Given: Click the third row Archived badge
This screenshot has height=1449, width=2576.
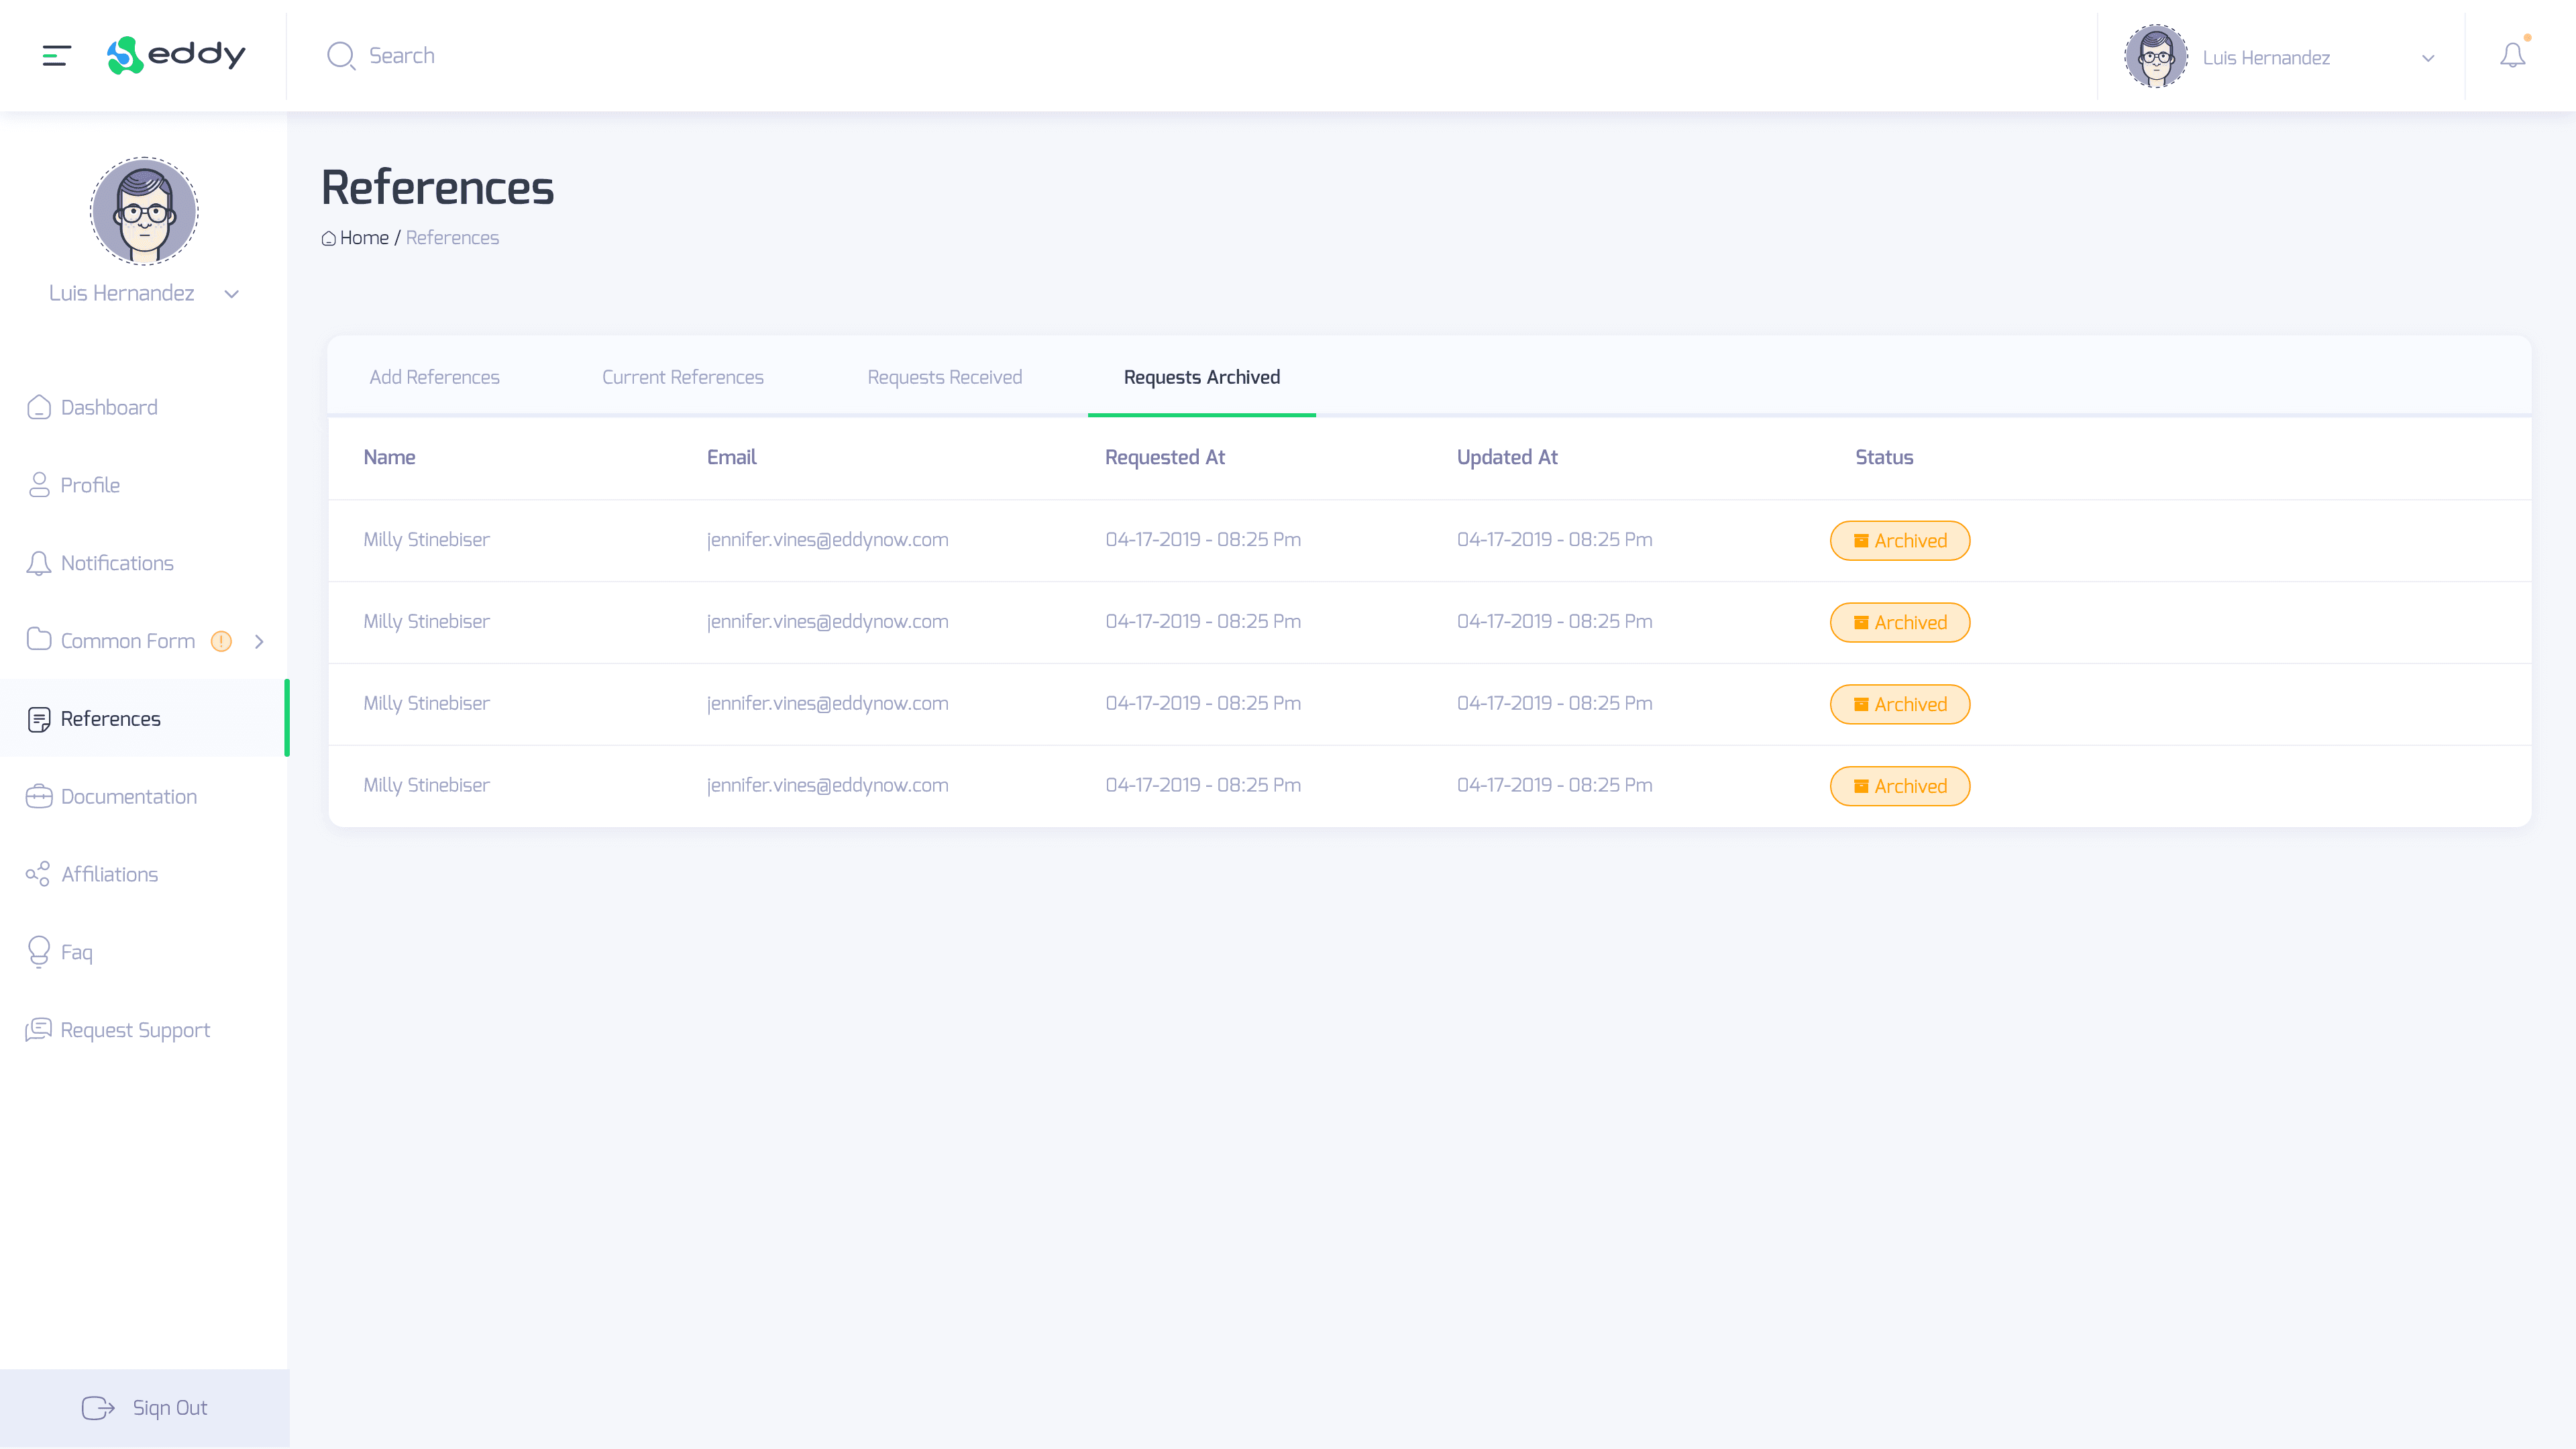Looking at the screenshot, I should coord(1900,705).
